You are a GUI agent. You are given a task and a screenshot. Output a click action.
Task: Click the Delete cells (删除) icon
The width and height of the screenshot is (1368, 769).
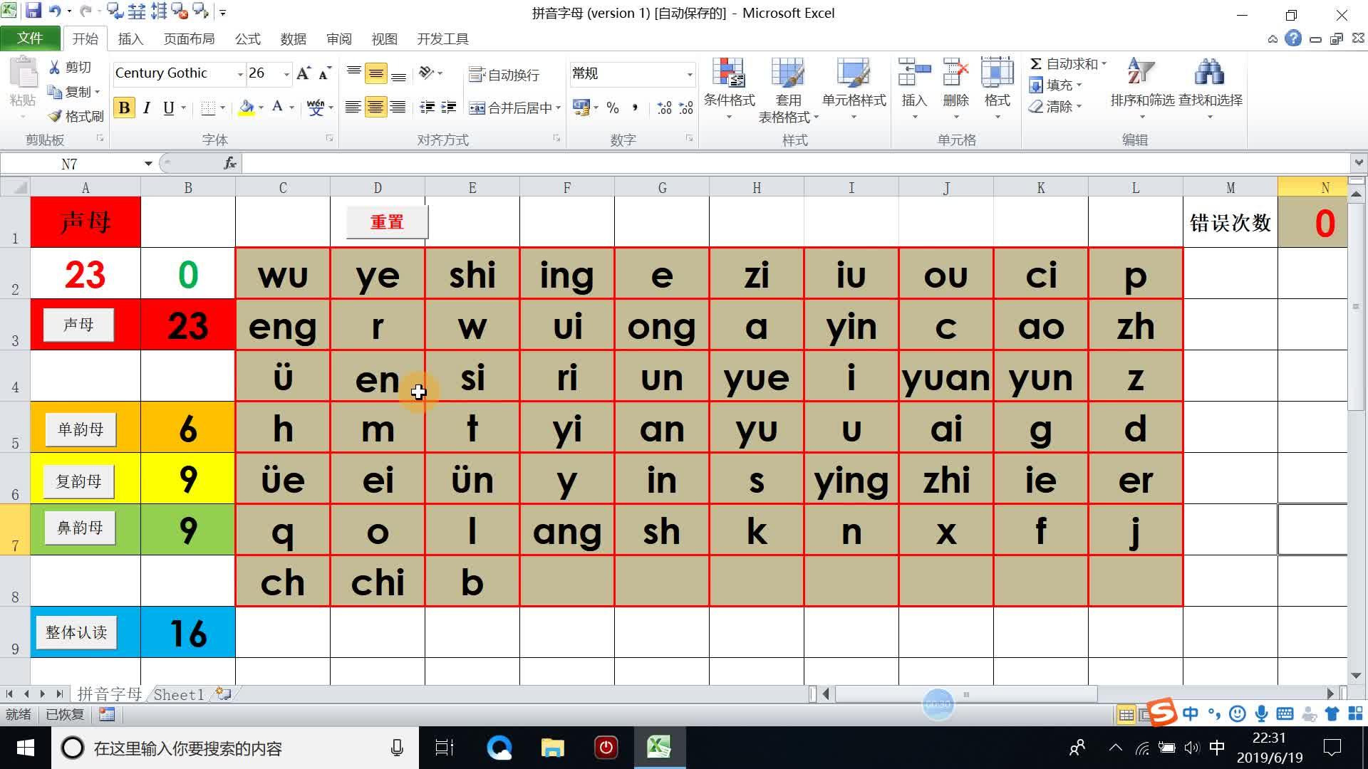tap(955, 73)
